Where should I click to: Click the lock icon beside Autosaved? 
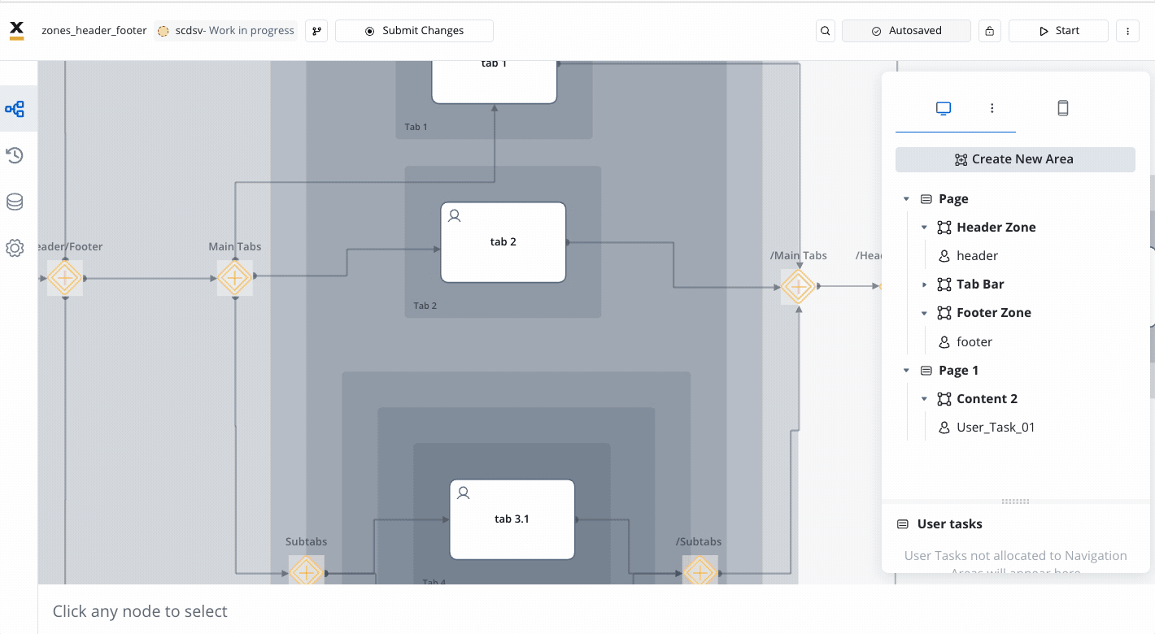tap(989, 31)
